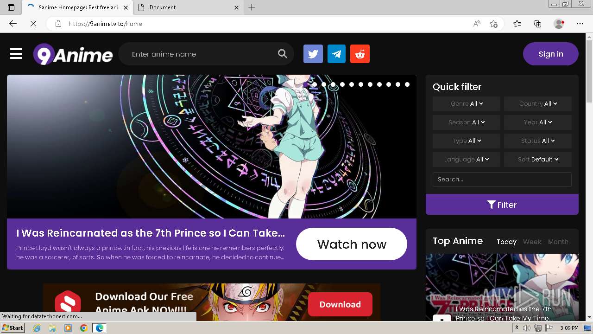Open the Telegram social link
This screenshot has width=593, height=334.
tap(336, 54)
